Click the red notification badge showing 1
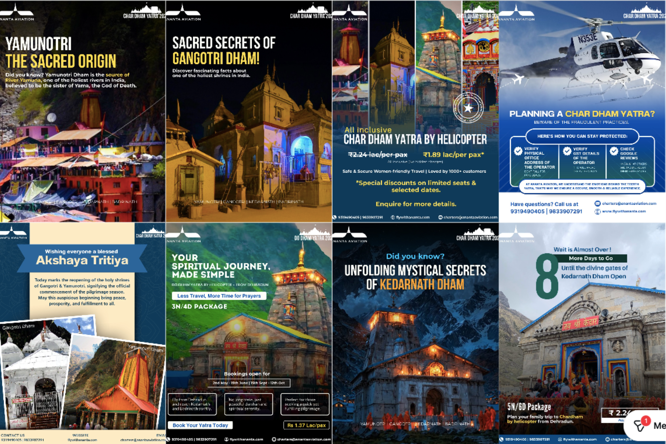The image size is (666, 444). click(646, 421)
